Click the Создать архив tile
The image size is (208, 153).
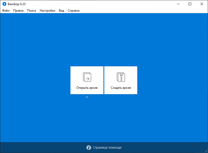[121, 80]
